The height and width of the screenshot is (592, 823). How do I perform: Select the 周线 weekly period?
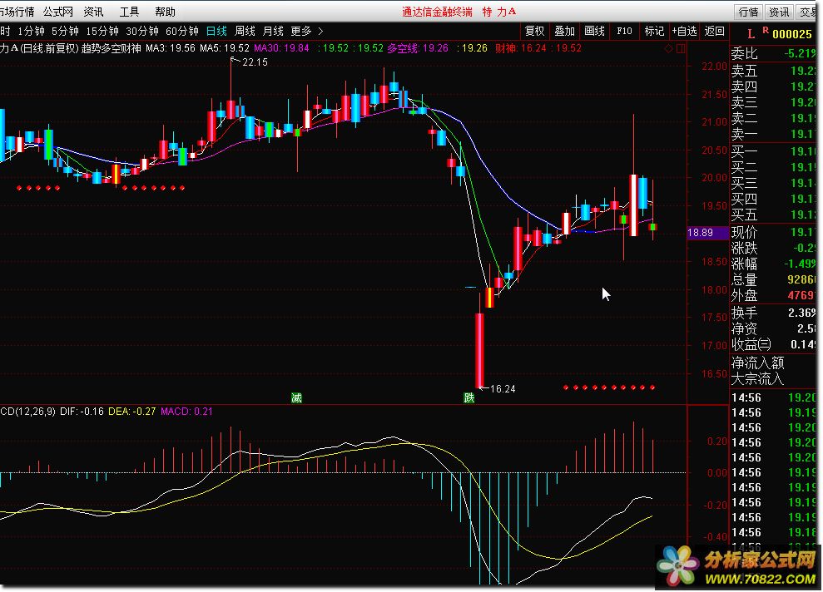click(x=245, y=32)
